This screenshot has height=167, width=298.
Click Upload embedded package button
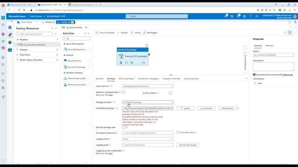[x=185, y=108]
